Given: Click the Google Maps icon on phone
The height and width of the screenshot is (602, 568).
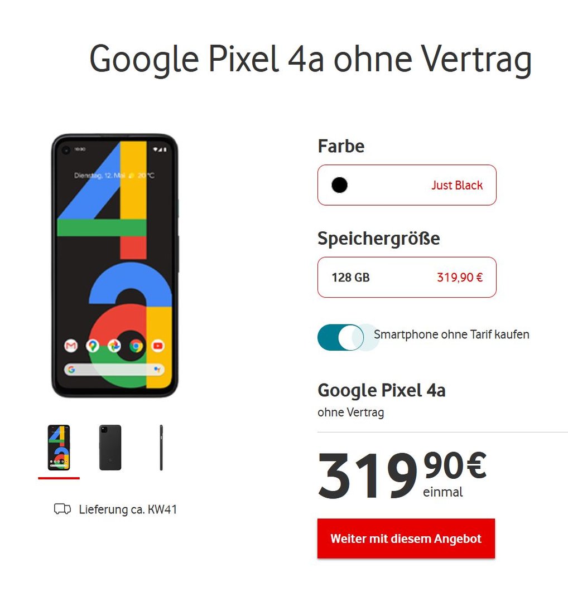Looking at the screenshot, I should click(x=92, y=346).
